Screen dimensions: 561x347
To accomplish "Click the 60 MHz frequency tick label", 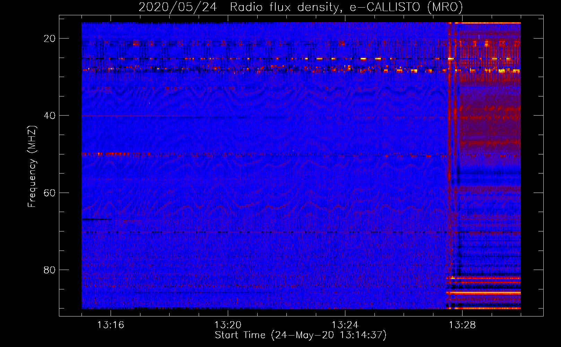I will coord(50,193).
